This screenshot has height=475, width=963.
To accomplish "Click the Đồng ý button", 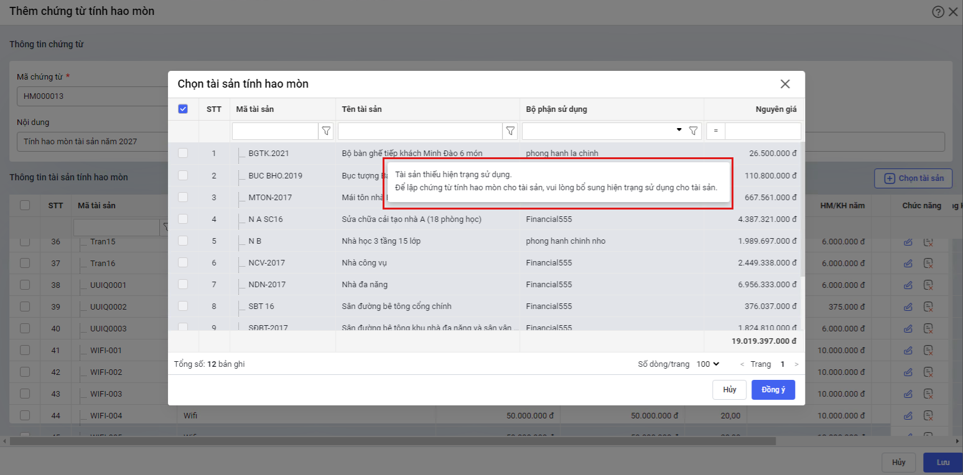I will [x=773, y=390].
